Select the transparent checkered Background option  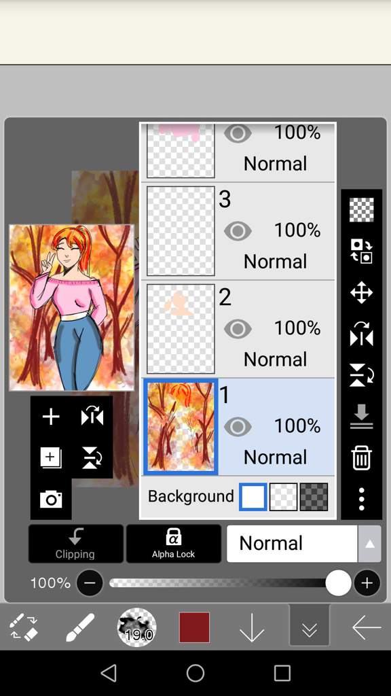click(283, 497)
